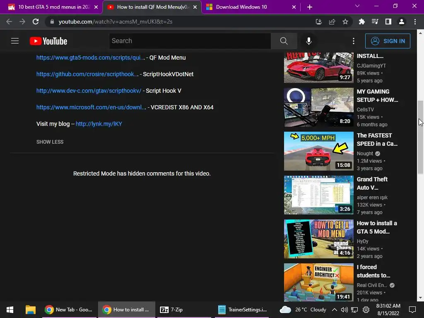Click the scrollbar up arrow
Image resolution: width=424 pixels, height=318 pixels.
tap(420, 33)
